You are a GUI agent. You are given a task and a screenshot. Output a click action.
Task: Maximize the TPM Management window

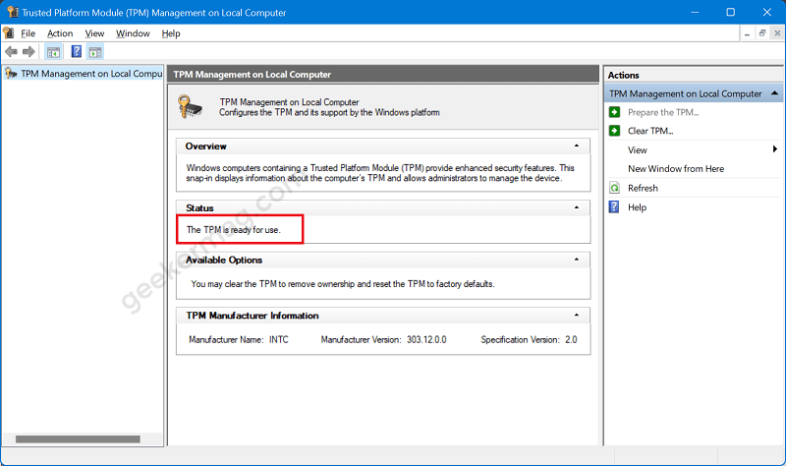tap(730, 12)
